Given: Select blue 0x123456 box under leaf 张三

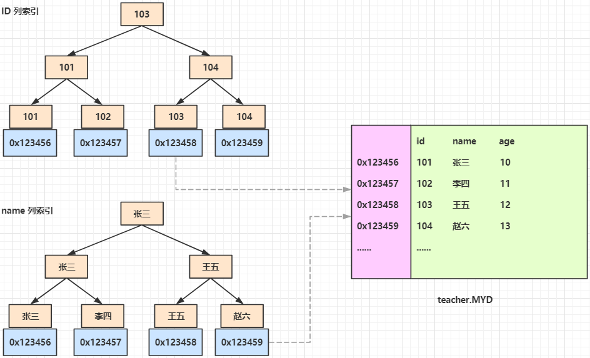Looking at the screenshot, I should point(30,342).
